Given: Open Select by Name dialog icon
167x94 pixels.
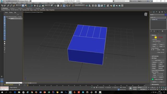Looking at the screenshot, I should 26,6.
